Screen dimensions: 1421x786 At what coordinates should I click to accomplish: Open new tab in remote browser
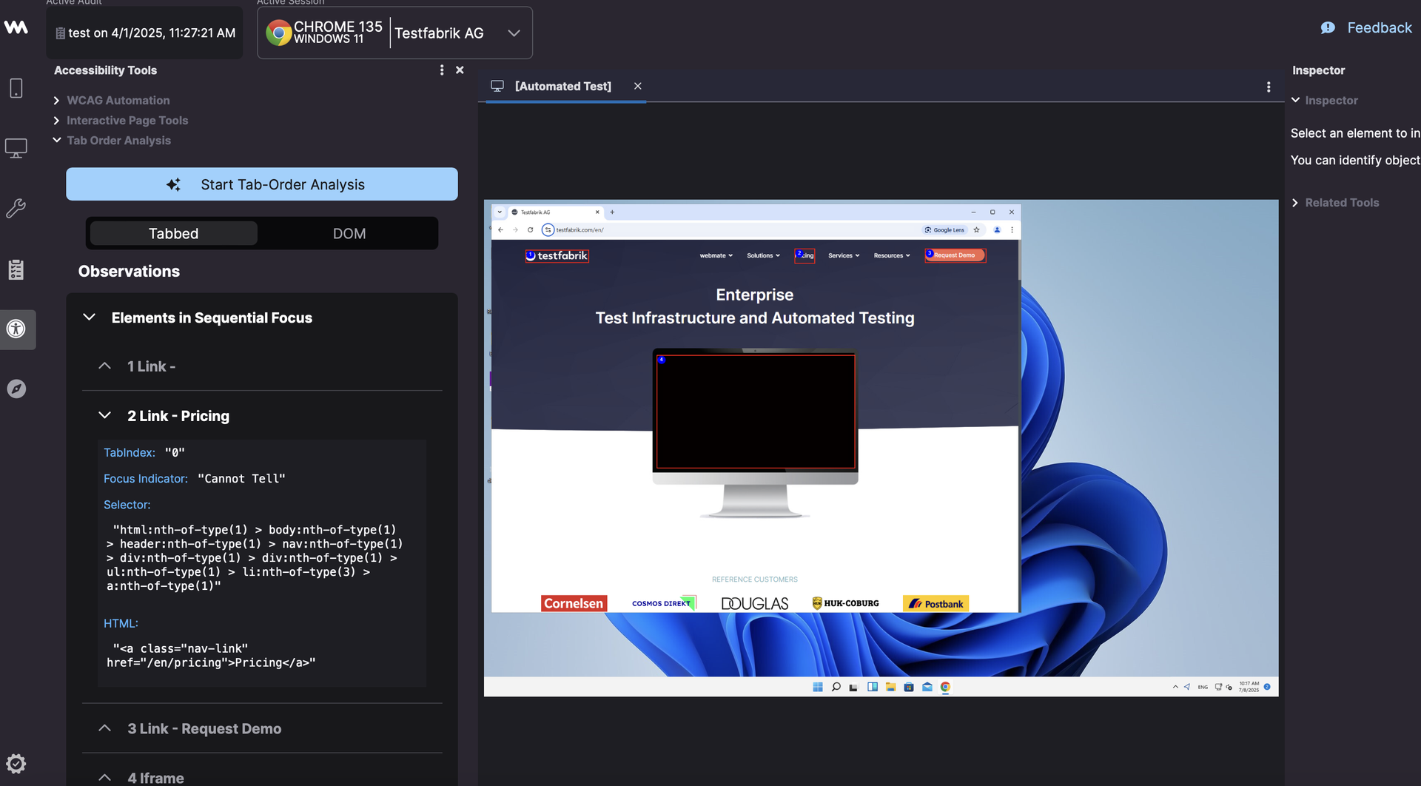click(x=612, y=212)
